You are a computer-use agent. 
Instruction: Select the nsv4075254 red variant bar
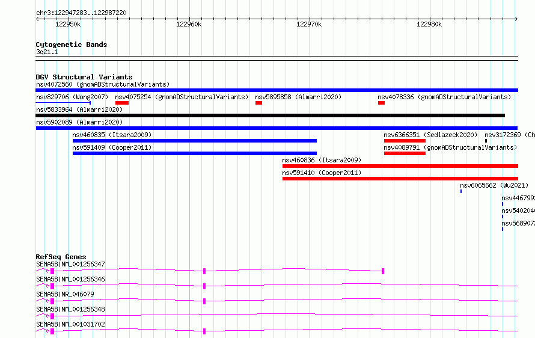click(x=122, y=103)
